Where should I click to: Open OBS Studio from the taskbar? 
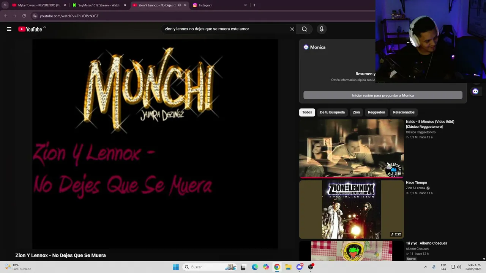point(311,267)
